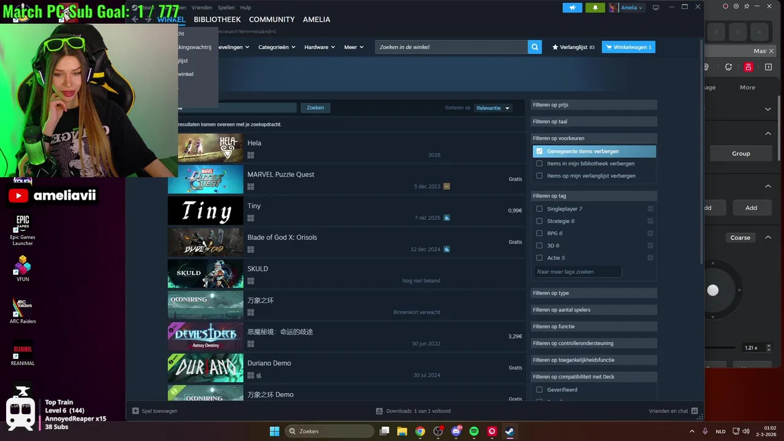Open Verlanglijst wishlist with star
The image size is (784, 441).
point(573,47)
